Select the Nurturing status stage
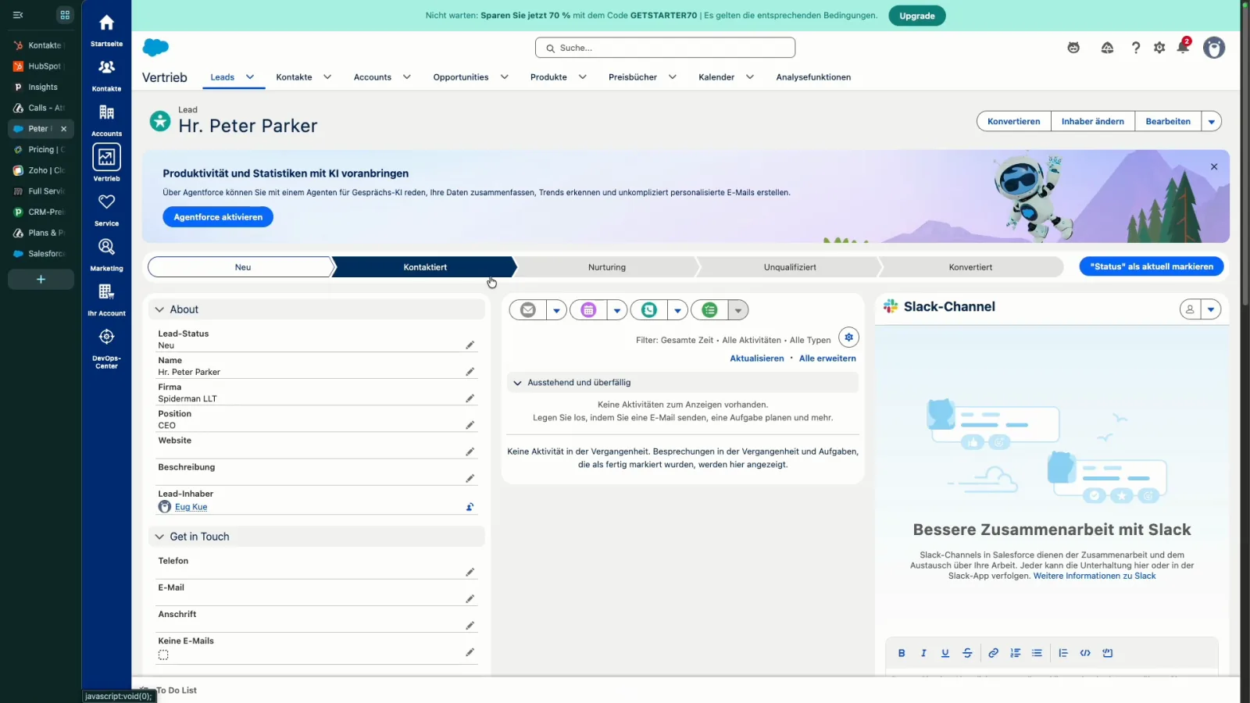This screenshot has width=1250, height=703. [x=607, y=267]
